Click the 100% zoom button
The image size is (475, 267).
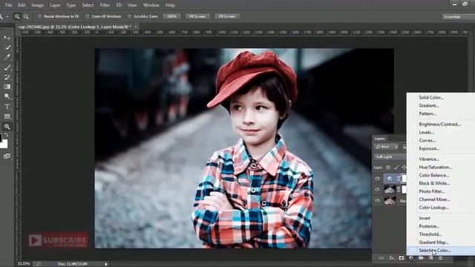[171, 16]
